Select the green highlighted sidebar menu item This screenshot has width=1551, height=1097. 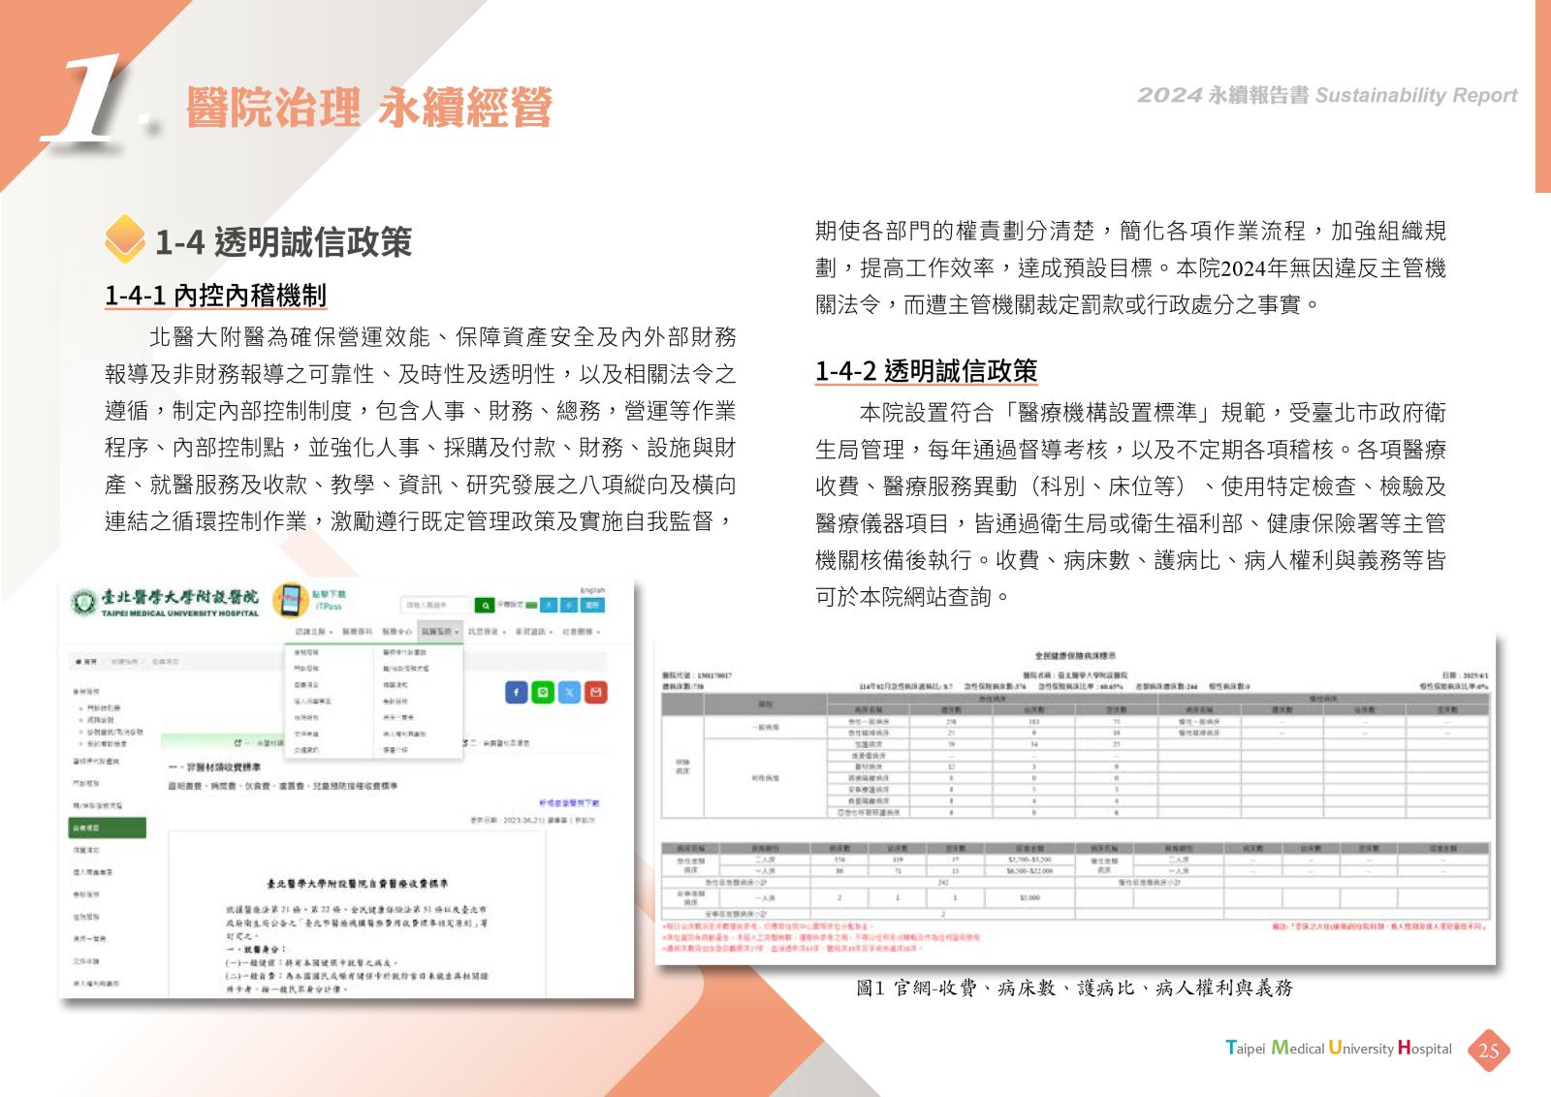pyautogui.click(x=108, y=828)
